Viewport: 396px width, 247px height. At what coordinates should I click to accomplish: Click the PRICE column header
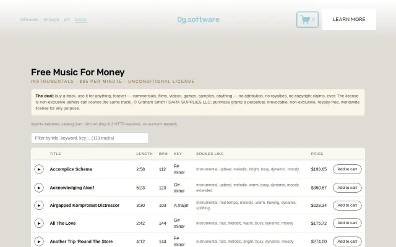317,154
